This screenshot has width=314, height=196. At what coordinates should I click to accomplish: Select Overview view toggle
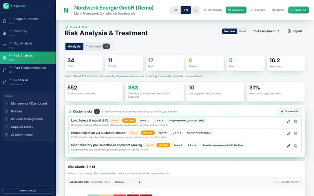(229, 31)
